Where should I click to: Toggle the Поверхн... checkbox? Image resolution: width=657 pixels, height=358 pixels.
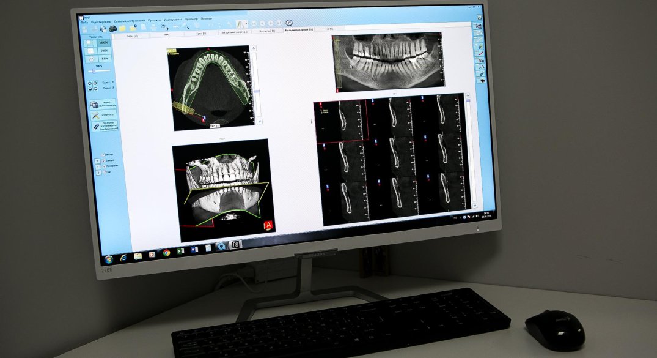click(x=105, y=166)
